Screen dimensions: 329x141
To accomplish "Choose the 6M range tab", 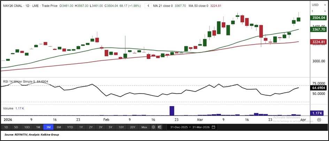I will tap(59, 127).
